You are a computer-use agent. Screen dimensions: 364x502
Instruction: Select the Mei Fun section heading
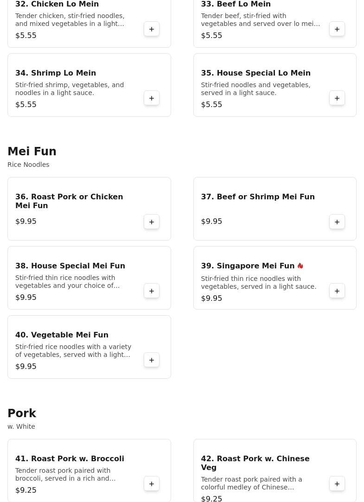pos(32,152)
